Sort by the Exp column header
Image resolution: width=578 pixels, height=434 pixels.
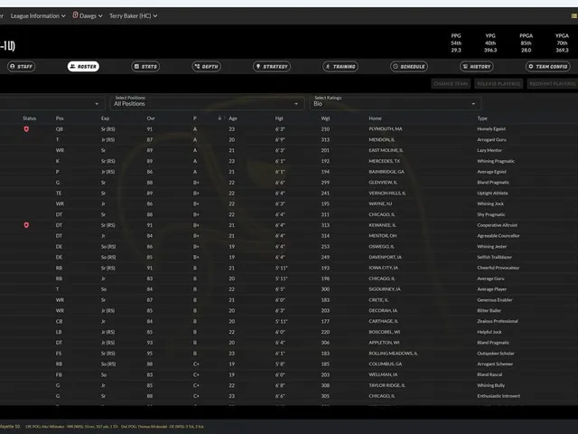coord(105,118)
